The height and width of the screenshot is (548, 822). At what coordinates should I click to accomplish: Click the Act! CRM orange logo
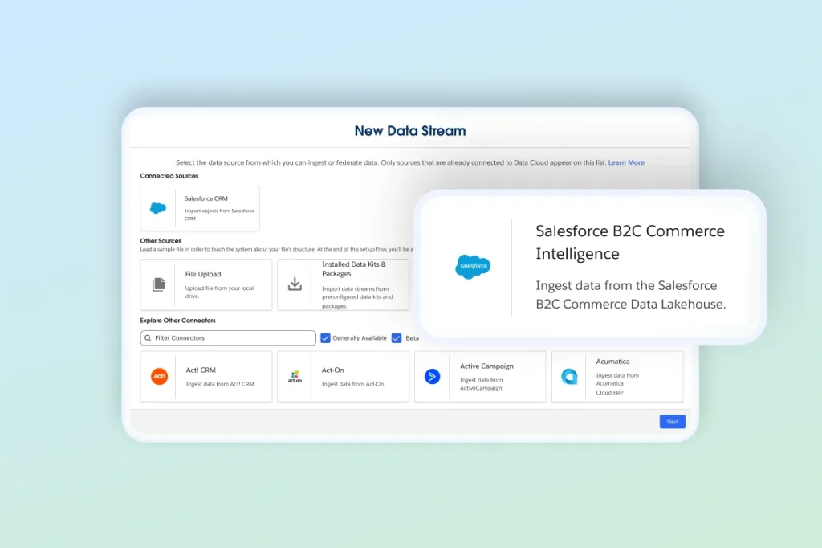(159, 376)
